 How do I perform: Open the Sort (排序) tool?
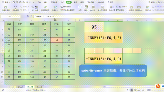coord(36,8)
